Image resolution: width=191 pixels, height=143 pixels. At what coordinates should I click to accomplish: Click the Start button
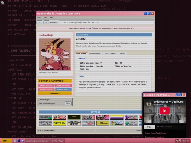point(6,141)
